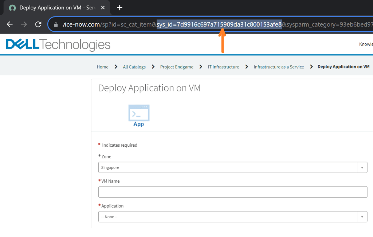373x237 pixels.
Task: Click the VM Name text field
Action: tap(232, 192)
